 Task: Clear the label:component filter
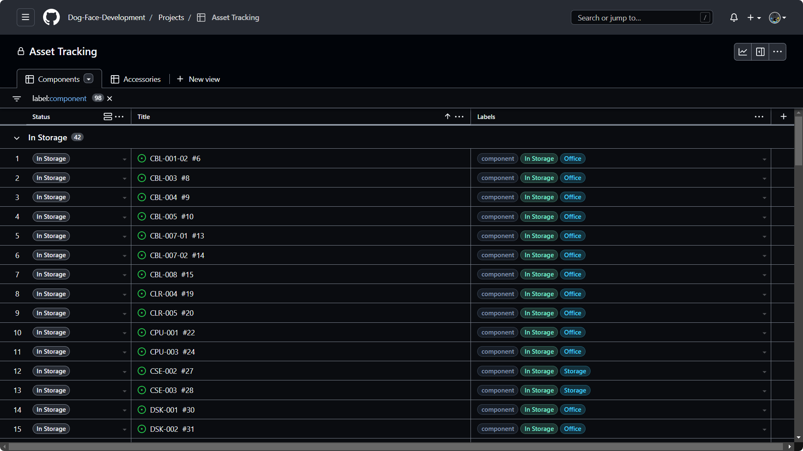110,99
